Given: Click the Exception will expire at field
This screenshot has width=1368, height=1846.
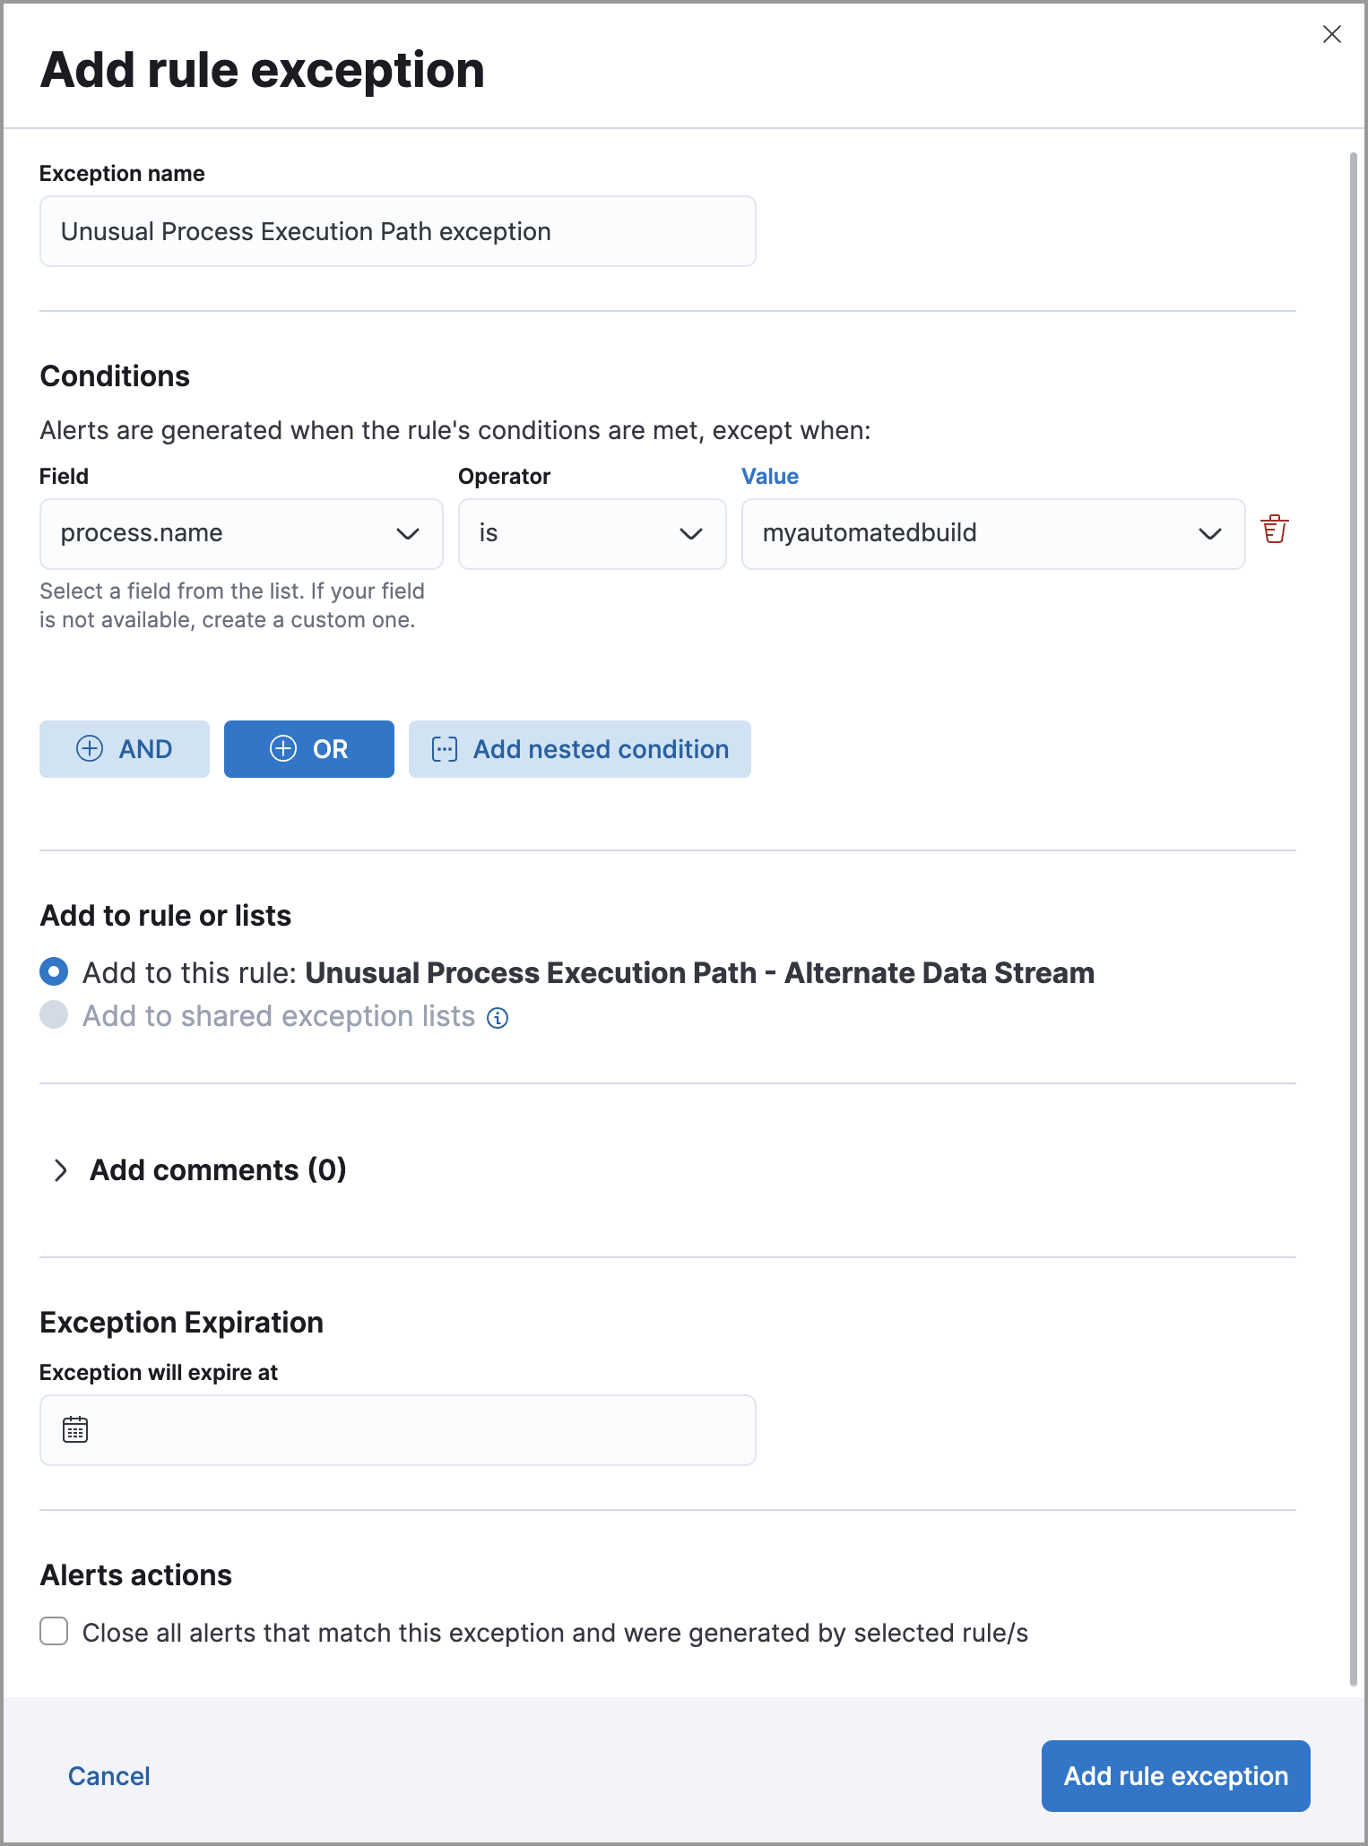Looking at the screenshot, I should pos(412,1430).
